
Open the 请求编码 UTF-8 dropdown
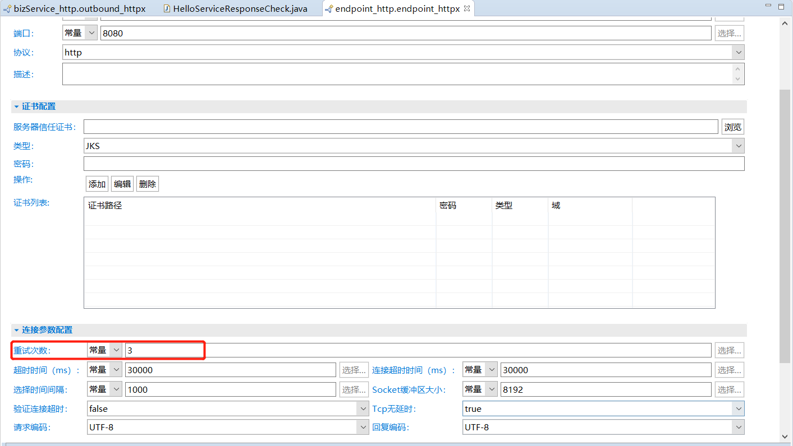coord(363,428)
